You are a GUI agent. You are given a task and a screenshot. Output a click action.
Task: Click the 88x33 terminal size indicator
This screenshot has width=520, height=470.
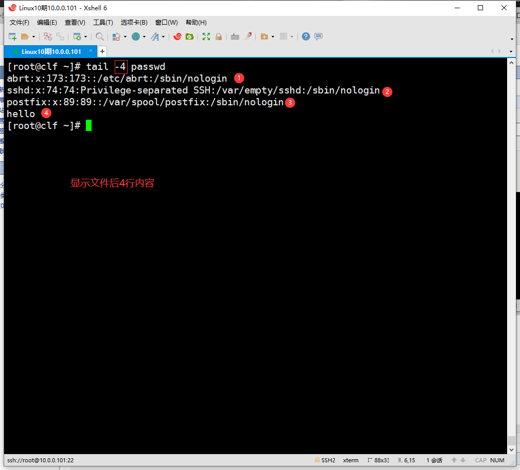378,460
